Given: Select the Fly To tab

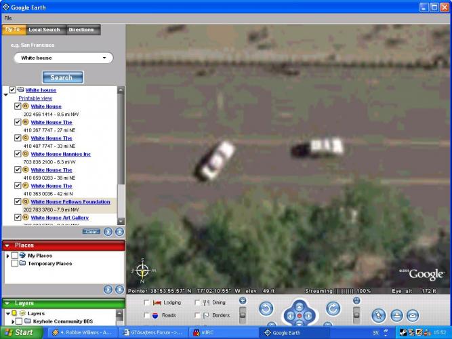Looking at the screenshot, I should pos(14,29).
